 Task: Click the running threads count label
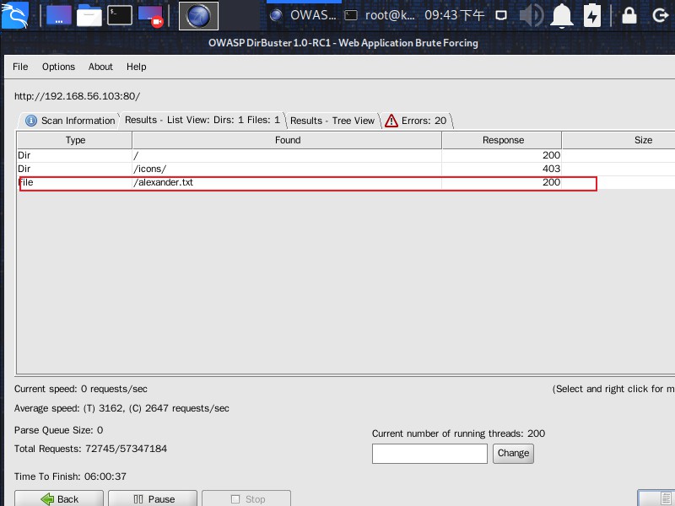coord(458,433)
